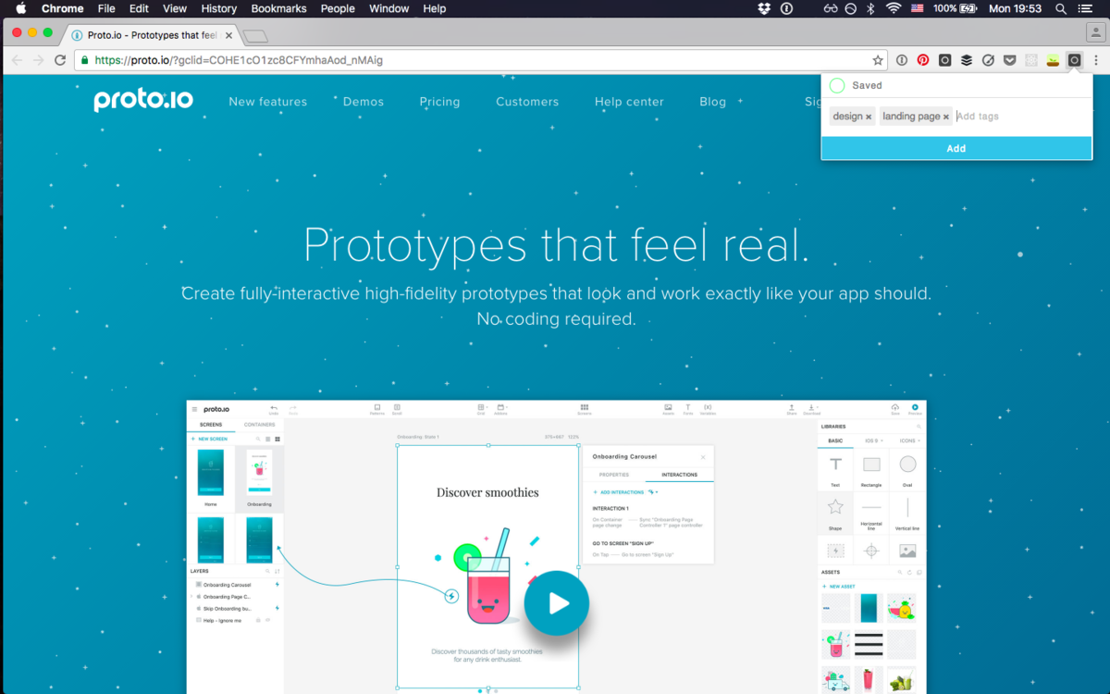Click the Bluetooth status icon
Viewport: 1110px width, 694px height.
(870, 8)
